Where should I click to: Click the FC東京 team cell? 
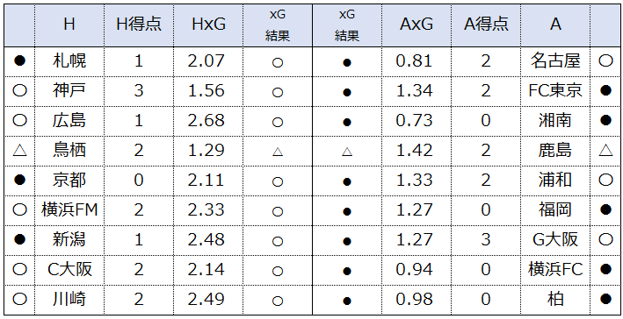click(555, 91)
